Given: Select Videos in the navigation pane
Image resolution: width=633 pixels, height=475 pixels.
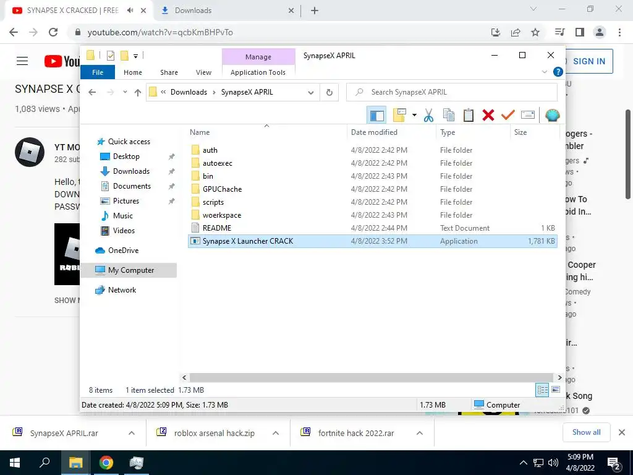Looking at the screenshot, I should (x=124, y=231).
